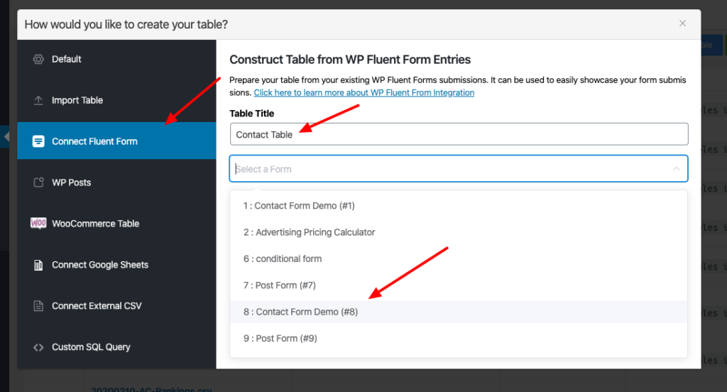Close the create table dialog
Image resolution: width=727 pixels, height=392 pixels.
click(682, 23)
